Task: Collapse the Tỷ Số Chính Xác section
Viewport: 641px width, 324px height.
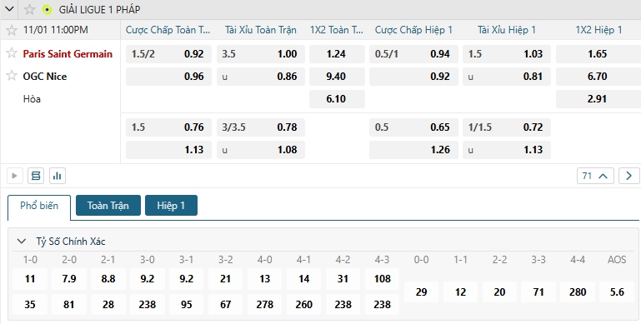Action: tap(22, 242)
